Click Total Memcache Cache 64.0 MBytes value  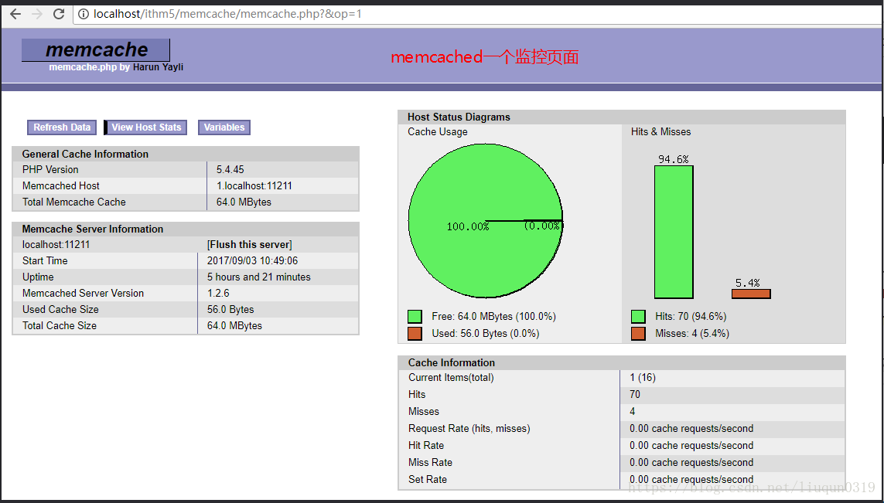coord(244,202)
